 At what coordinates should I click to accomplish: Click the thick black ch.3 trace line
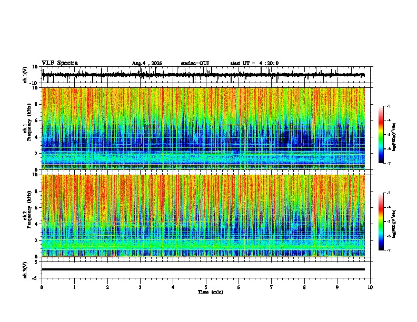coord(203,269)
